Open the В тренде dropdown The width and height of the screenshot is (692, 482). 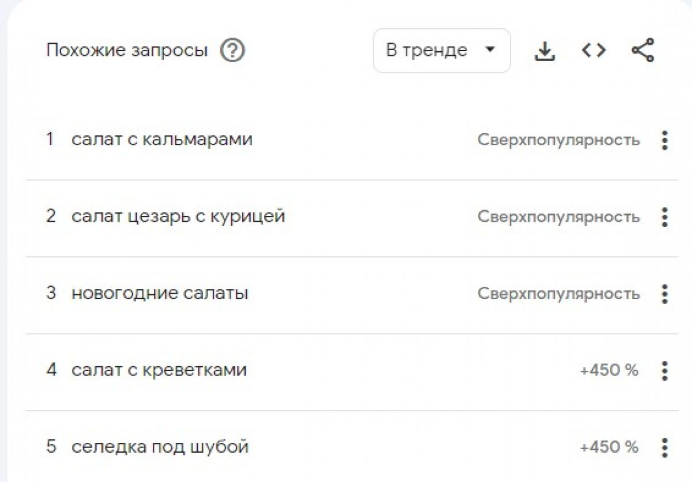(x=442, y=51)
